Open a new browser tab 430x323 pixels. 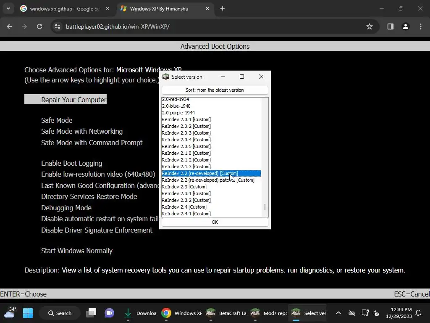(x=223, y=8)
